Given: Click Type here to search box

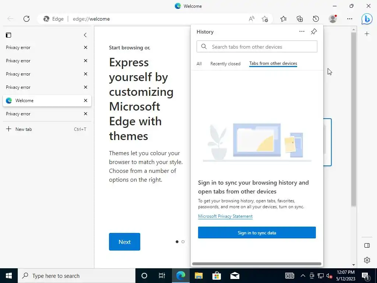Looking at the screenshot, I should tap(77, 276).
